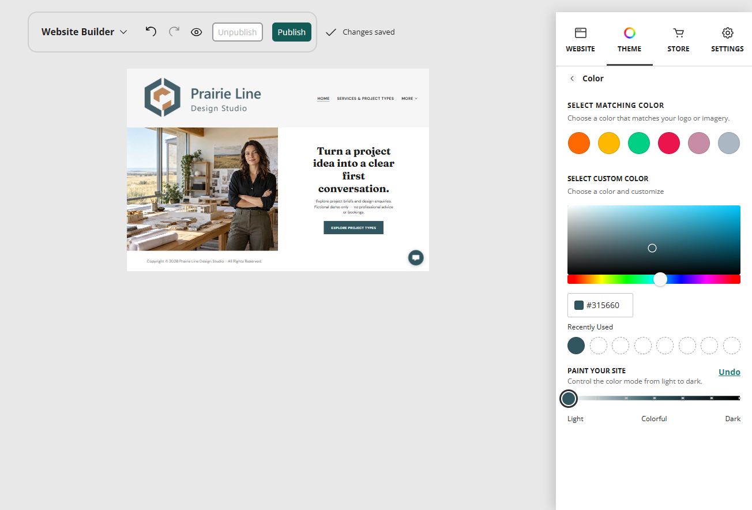Click the custom color gradient picker circle
The height and width of the screenshot is (510, 752).
click(x=652, y=248)
